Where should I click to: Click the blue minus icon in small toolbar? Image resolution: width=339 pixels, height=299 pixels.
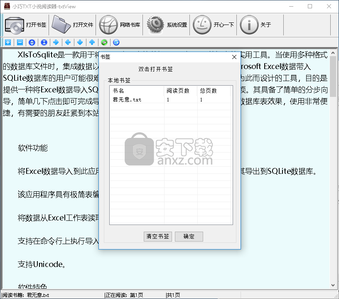tap(20, 42)
